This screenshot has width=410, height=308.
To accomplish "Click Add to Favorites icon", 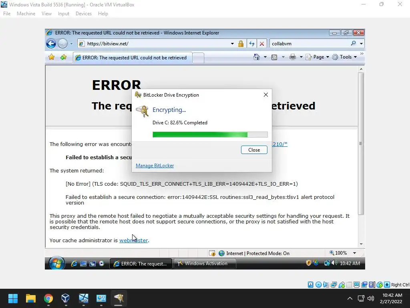I will [63, 57].
